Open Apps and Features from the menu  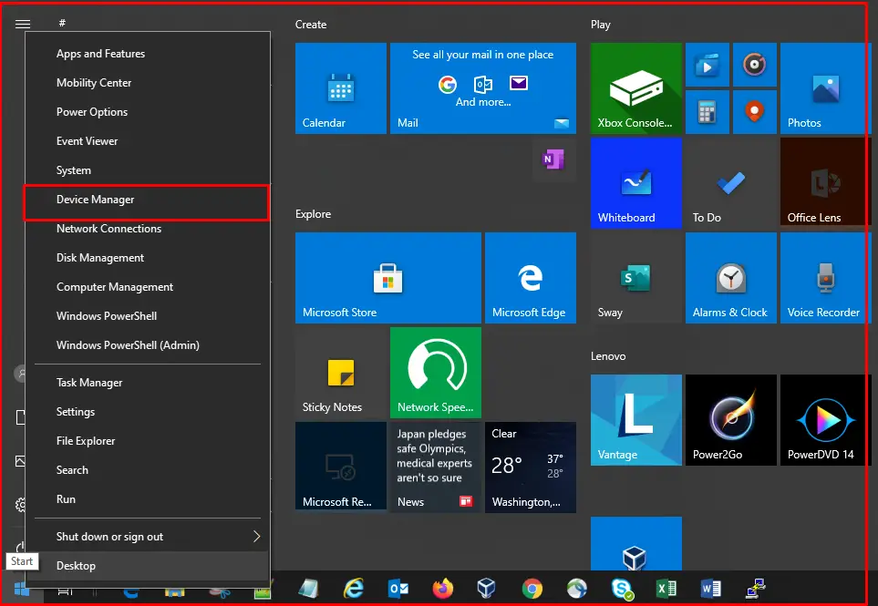point(148,54)
